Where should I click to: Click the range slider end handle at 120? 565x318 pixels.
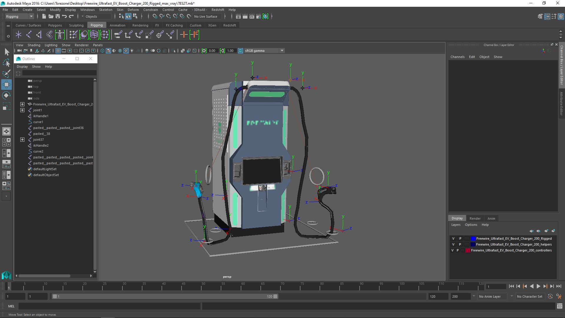(275, 297)
